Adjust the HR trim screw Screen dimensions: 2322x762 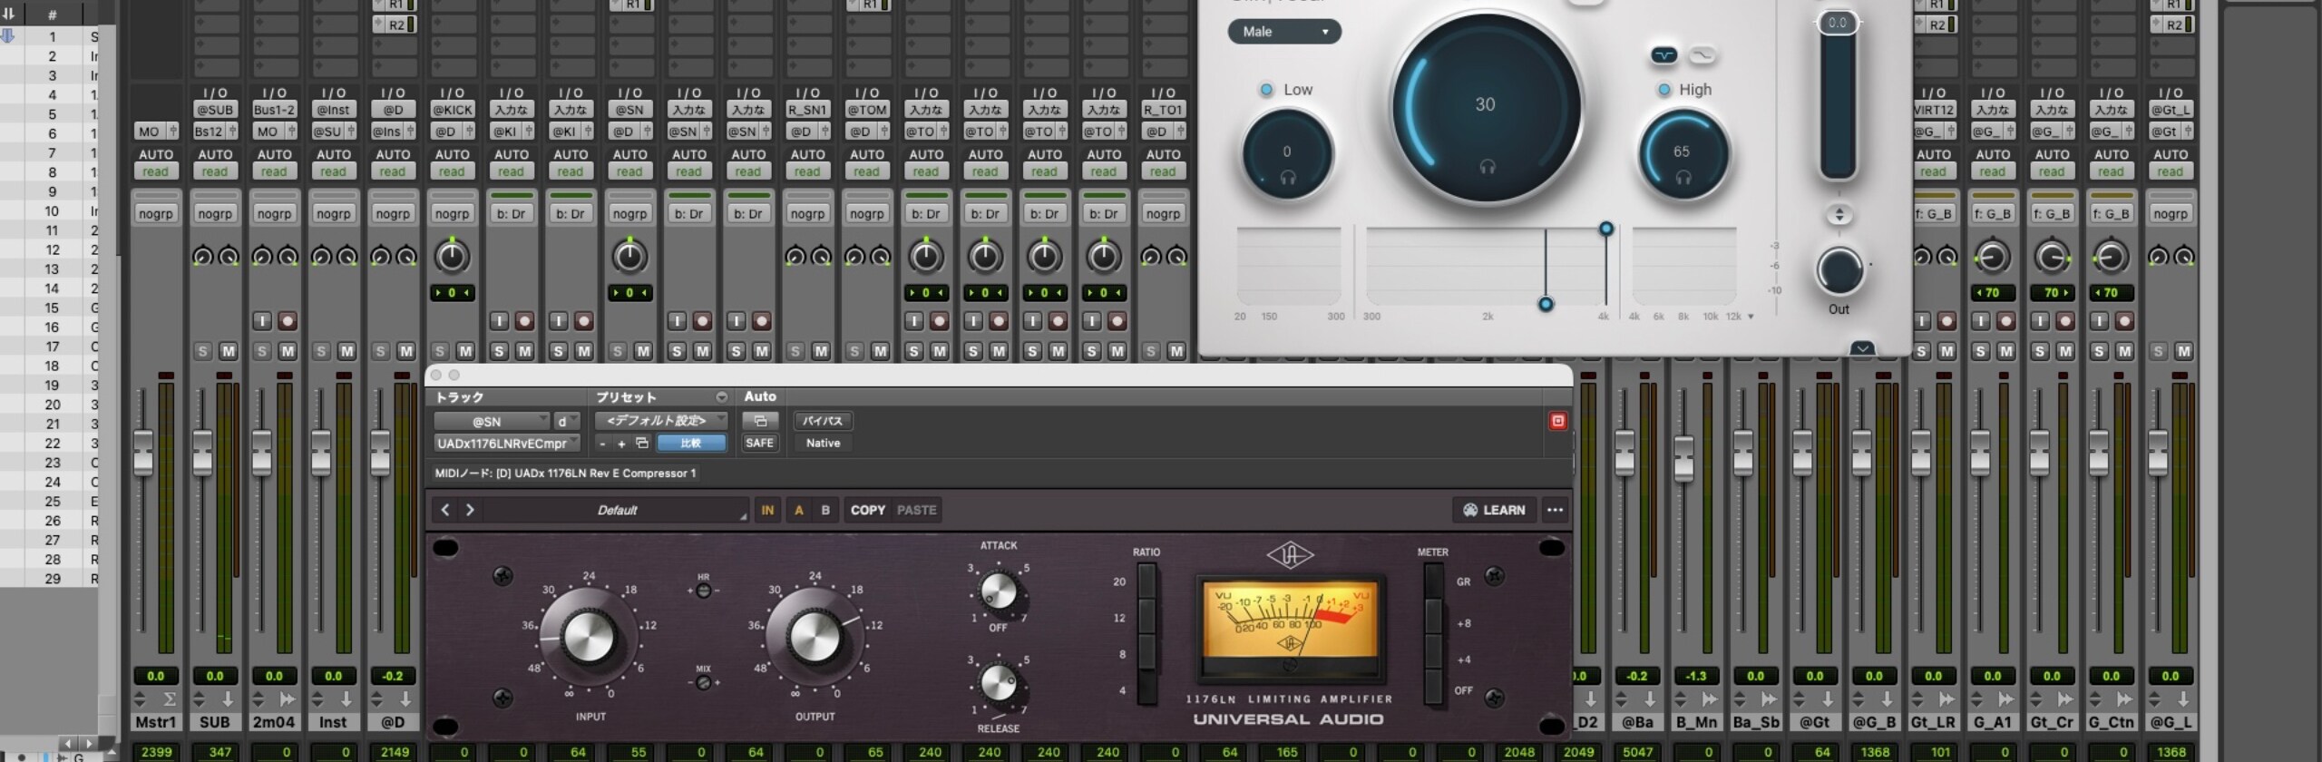(x=703, y=591)
